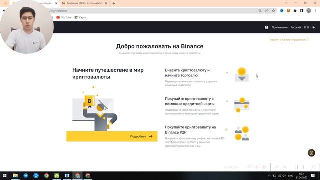Image resolution: width=320 pixels, height=180 pixels.
Task: Open 'Внесите криптовалюту и начните торговлю'
Action: tap(187, 73)
